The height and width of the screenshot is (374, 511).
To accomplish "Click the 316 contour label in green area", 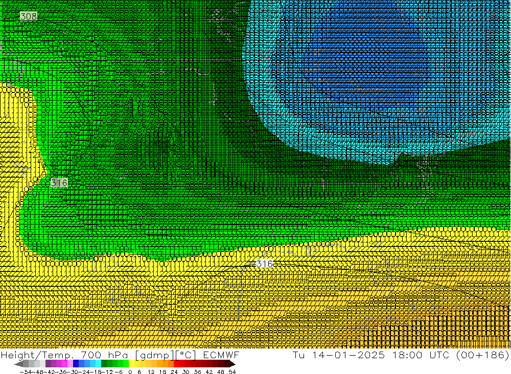I will point(59,183).
